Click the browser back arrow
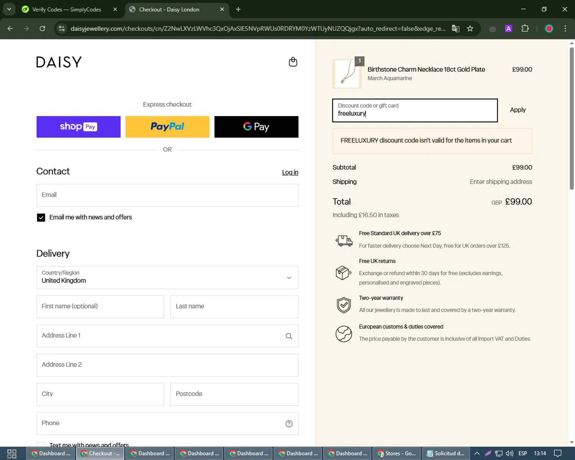Viewport: 575px width, 460px height. 10,28
